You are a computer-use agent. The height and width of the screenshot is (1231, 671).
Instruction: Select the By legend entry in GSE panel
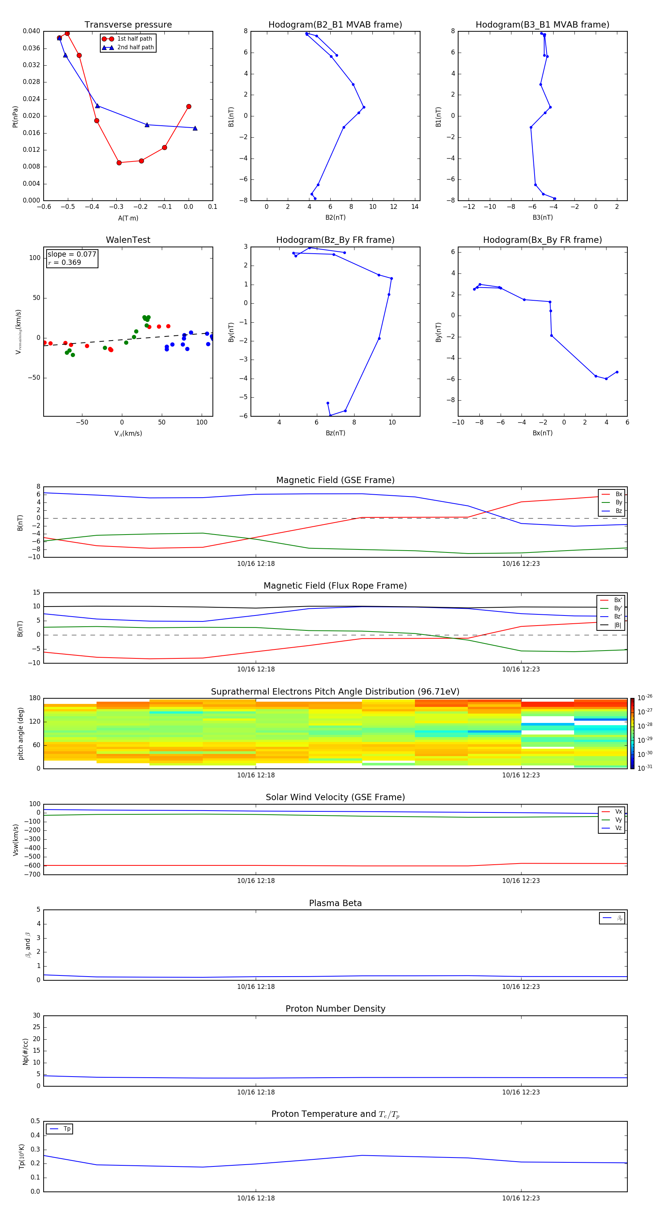coord(612,502)
